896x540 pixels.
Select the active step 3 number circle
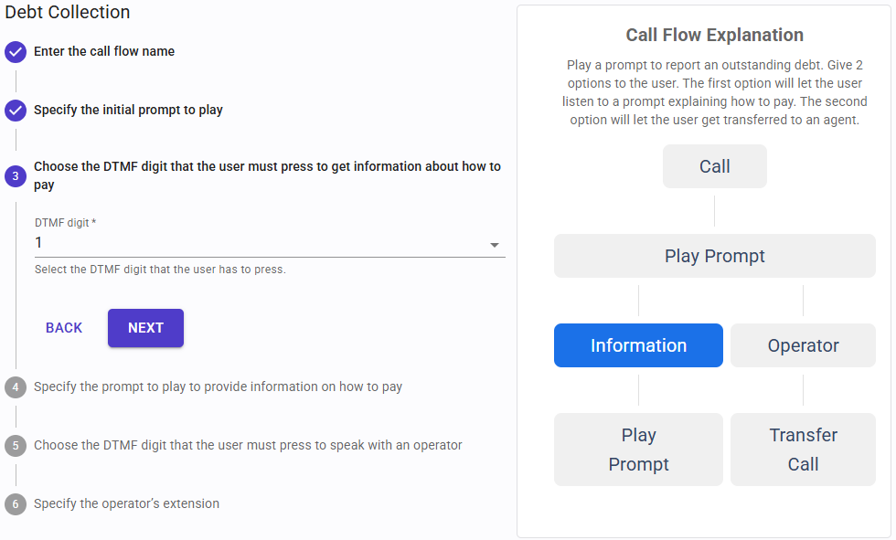[x=15, y=175]
